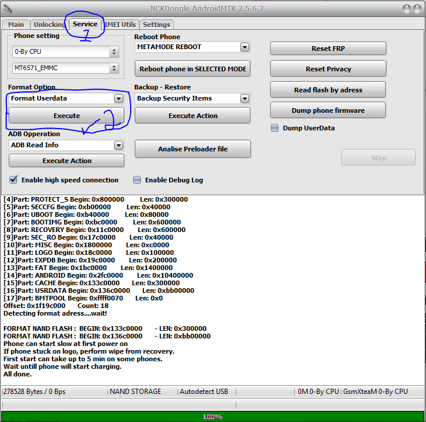Viewport: 426px width, 422px height.
Task: Click '0M 0-By CPU' in status bar
Action: click(318, 392)
